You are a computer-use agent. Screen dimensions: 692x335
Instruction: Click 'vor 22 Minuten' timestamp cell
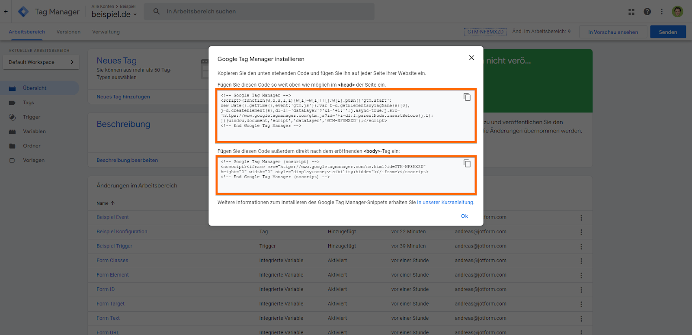click(x=408, y=232)
